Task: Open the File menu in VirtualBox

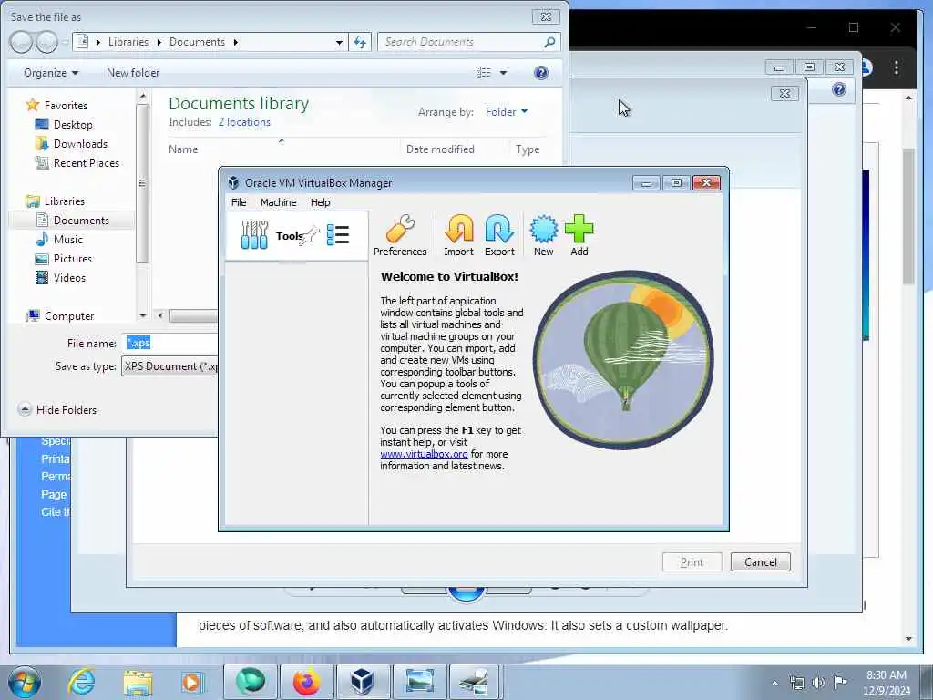Action: pyautogui.click(x=239, y=202)
